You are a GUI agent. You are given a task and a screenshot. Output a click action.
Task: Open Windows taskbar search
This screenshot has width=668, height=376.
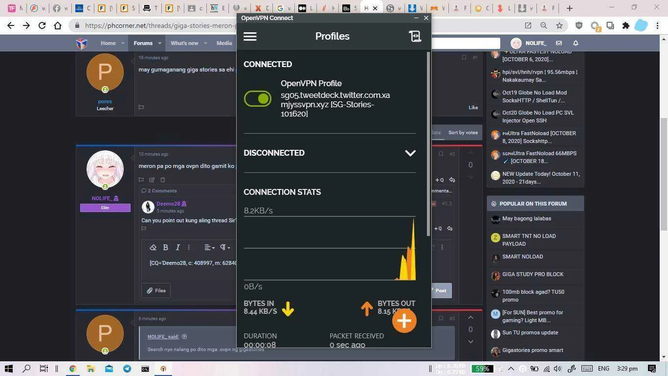click(x=27, y=368)
